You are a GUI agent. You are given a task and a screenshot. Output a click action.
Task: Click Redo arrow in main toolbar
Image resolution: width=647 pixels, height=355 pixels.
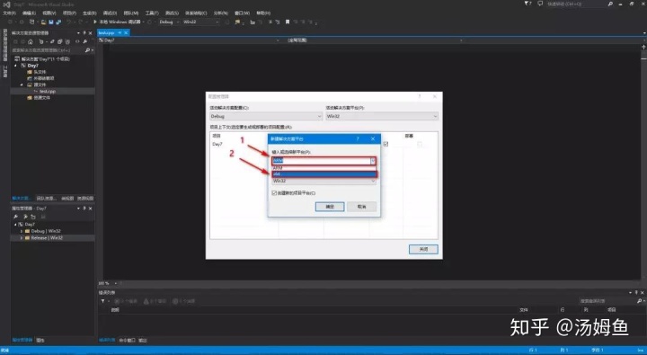click(81, 22)
